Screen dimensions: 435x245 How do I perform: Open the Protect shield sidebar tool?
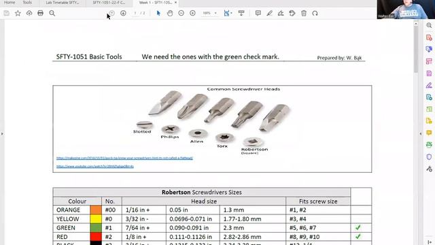pyautogui.click(x=429, y=157)
